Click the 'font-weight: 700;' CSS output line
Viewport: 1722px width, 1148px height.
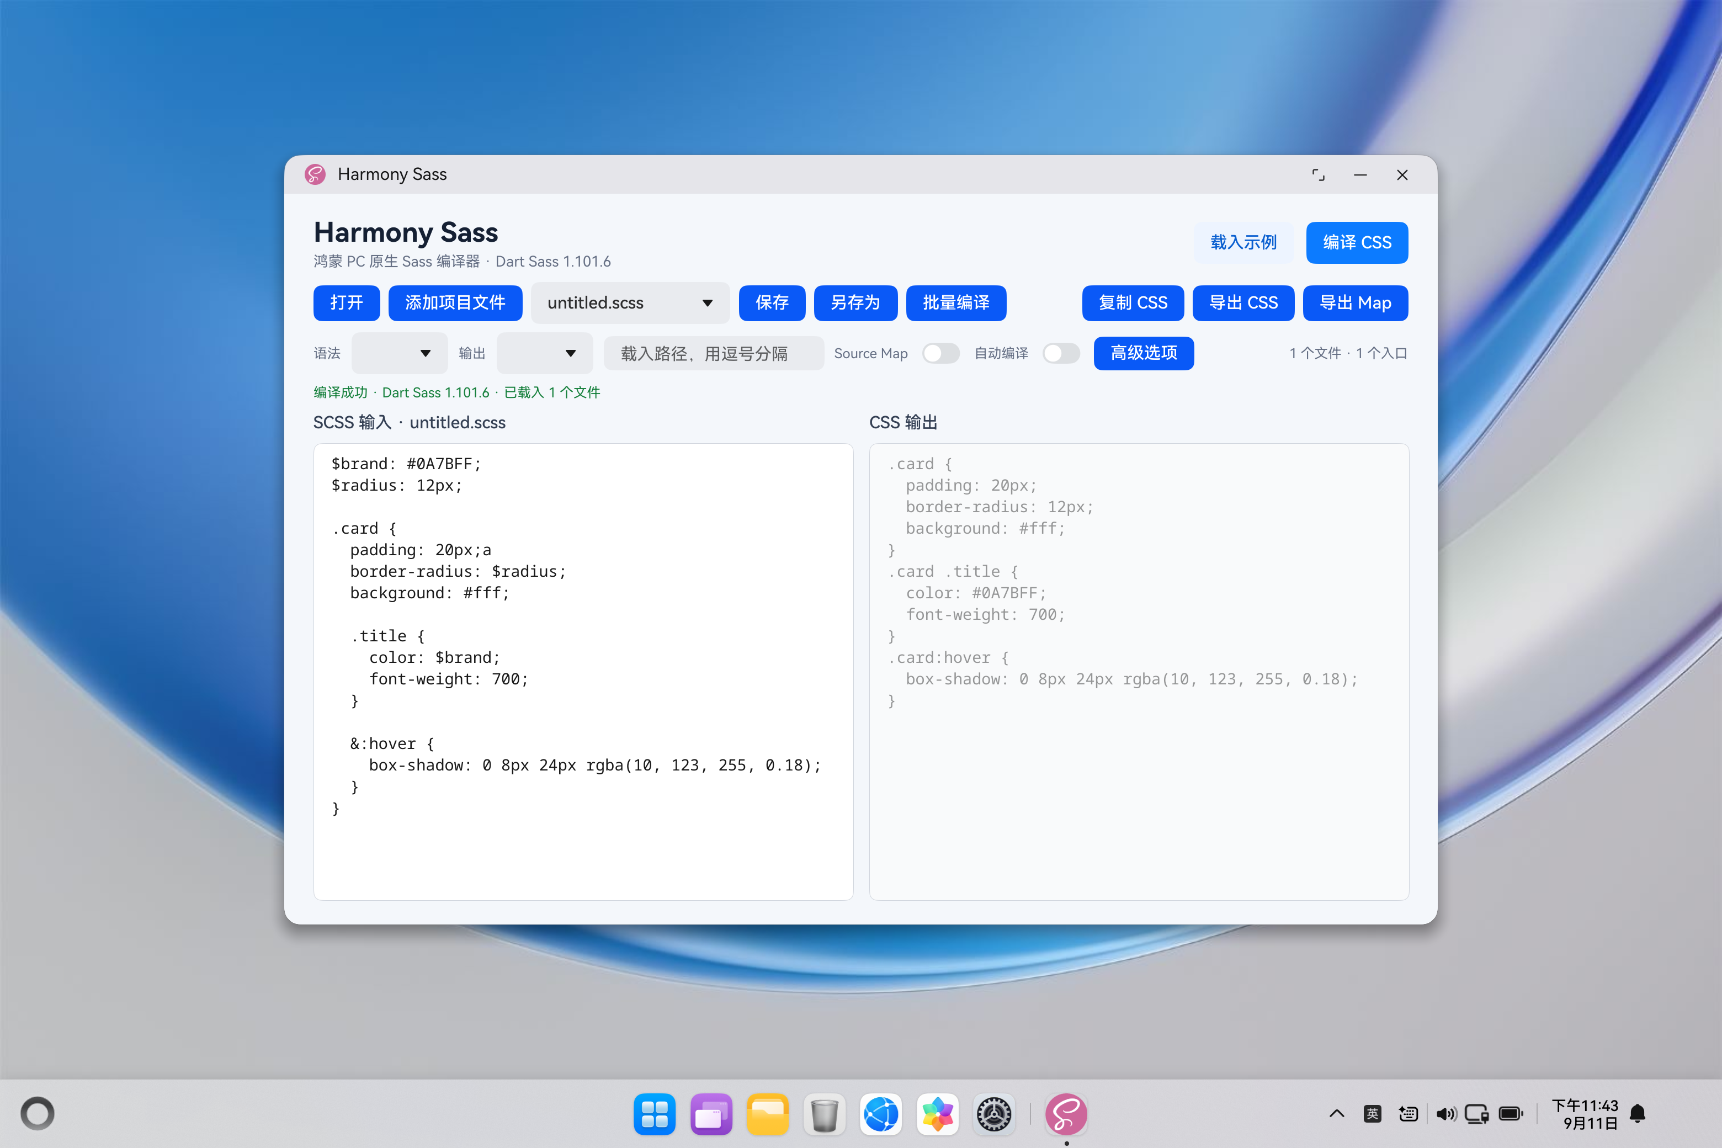coord(986,615)
